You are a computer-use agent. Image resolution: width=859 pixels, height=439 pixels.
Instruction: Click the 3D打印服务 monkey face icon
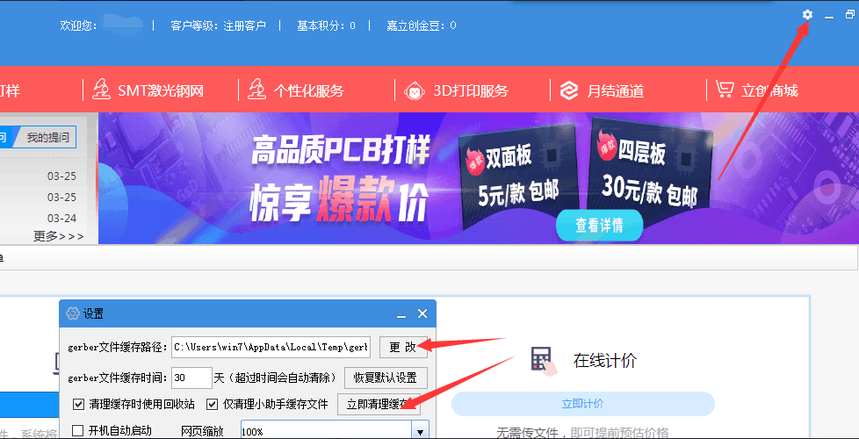414,90
